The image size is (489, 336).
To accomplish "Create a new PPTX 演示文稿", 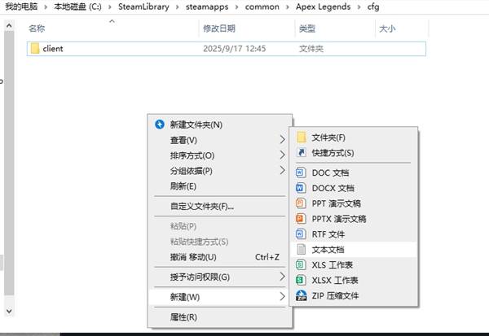I will tap(354, 219).
